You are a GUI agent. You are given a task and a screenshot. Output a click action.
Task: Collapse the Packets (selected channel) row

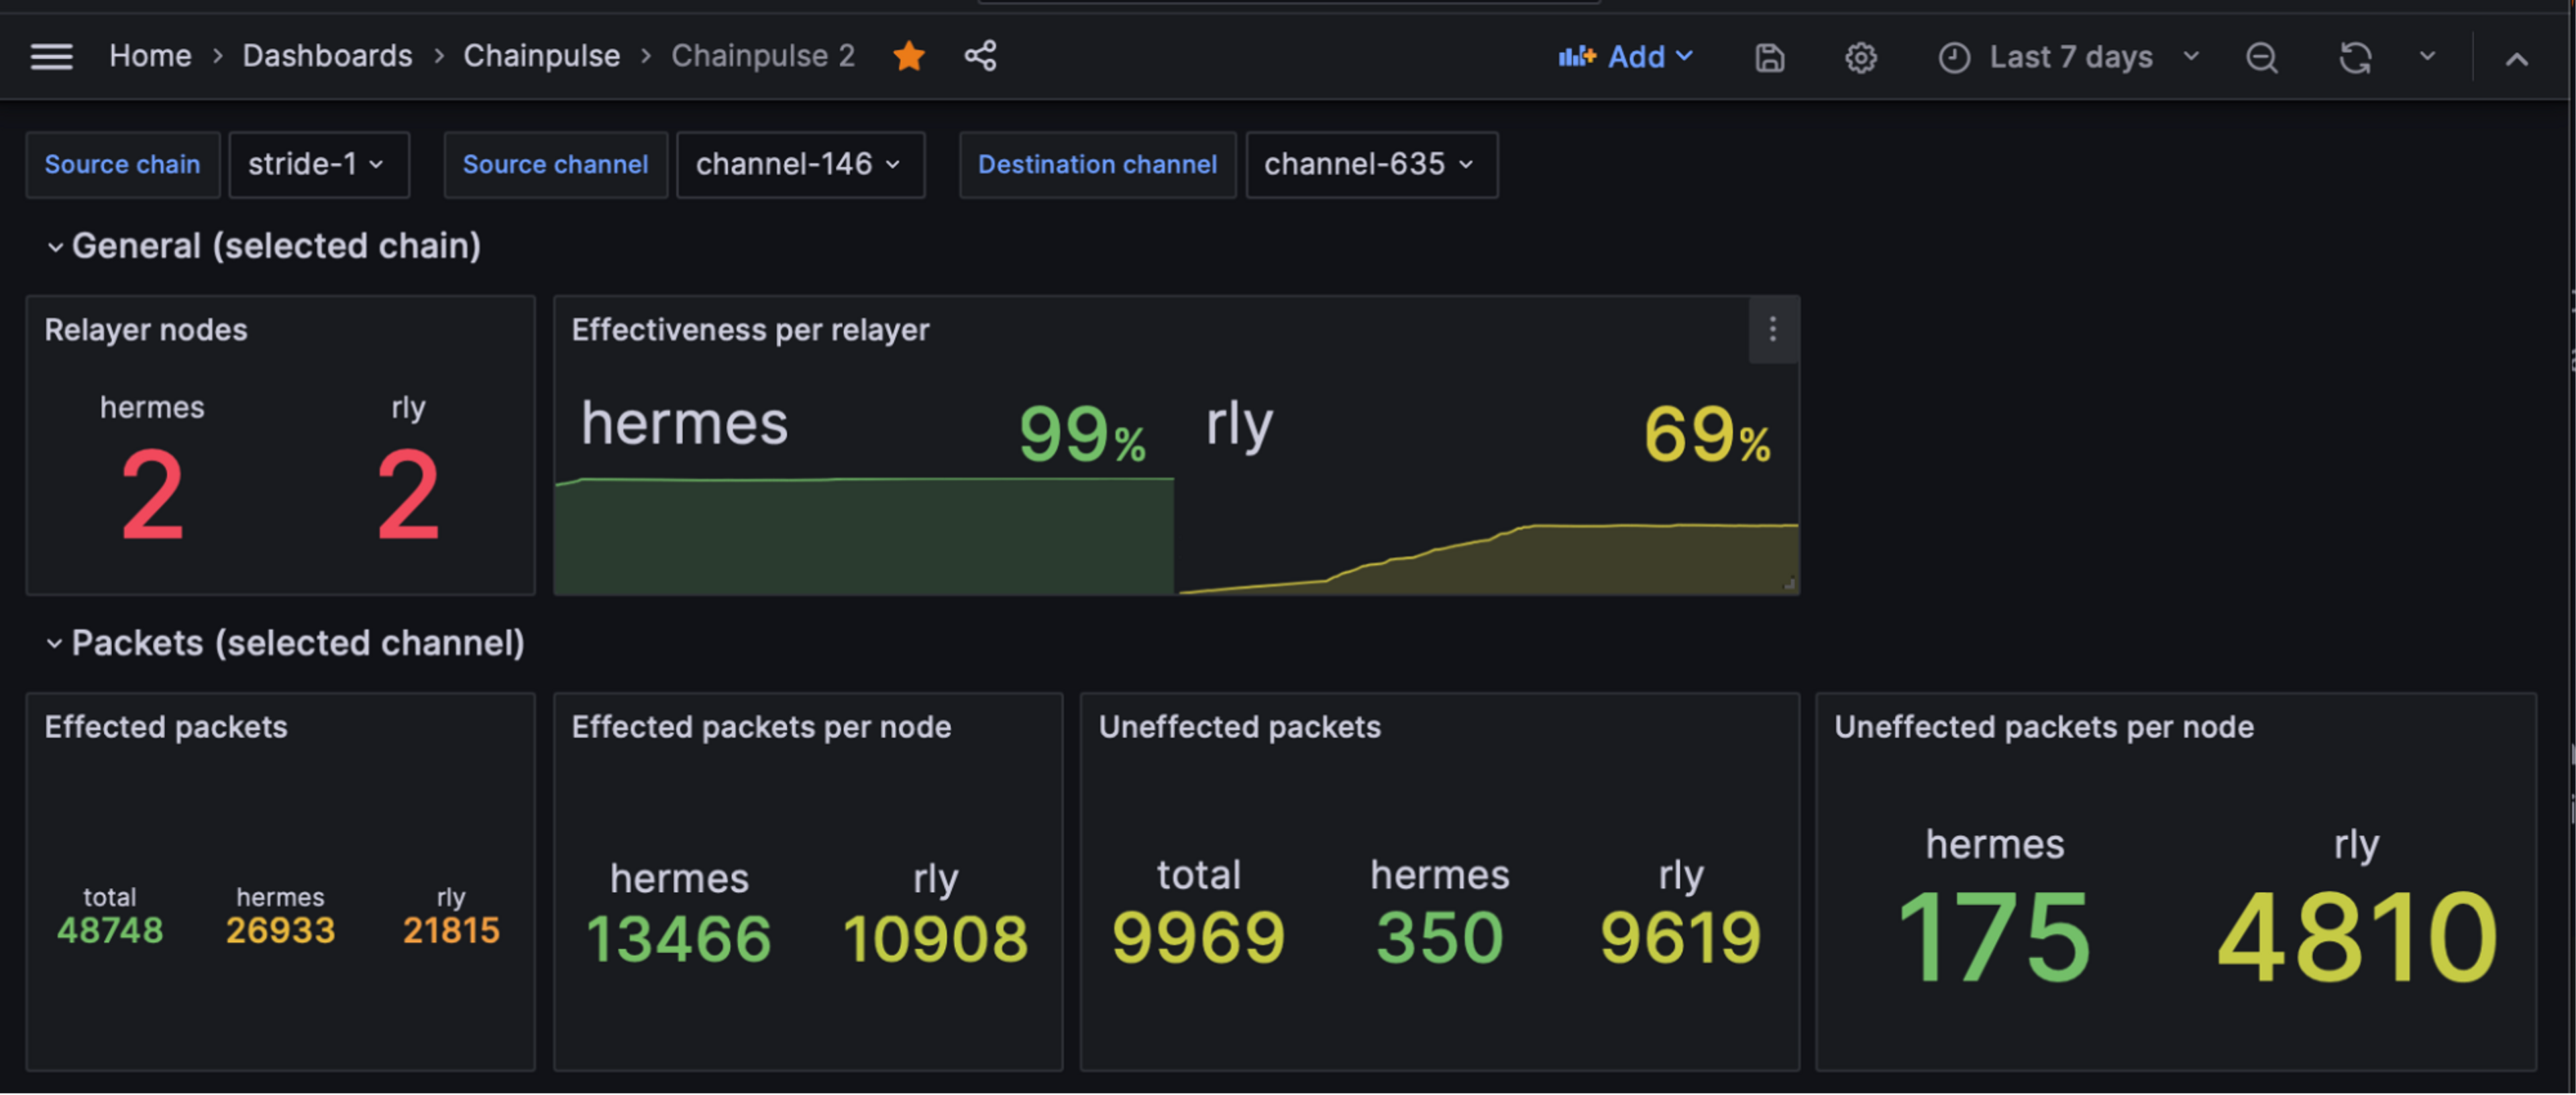286,643
